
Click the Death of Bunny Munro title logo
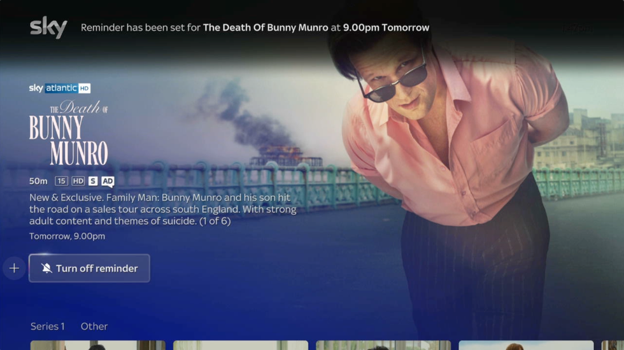[69, 134]
